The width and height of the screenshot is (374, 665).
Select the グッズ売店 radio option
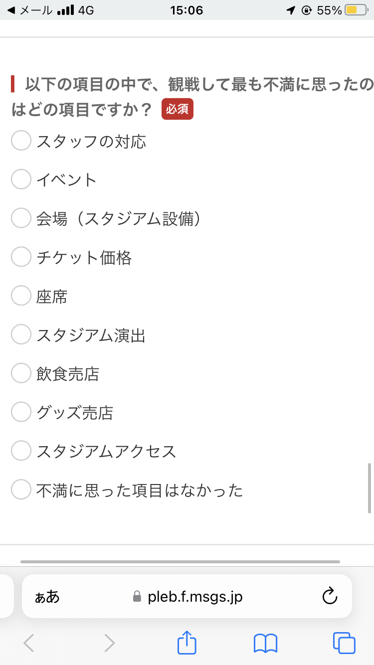pos(21,412)
